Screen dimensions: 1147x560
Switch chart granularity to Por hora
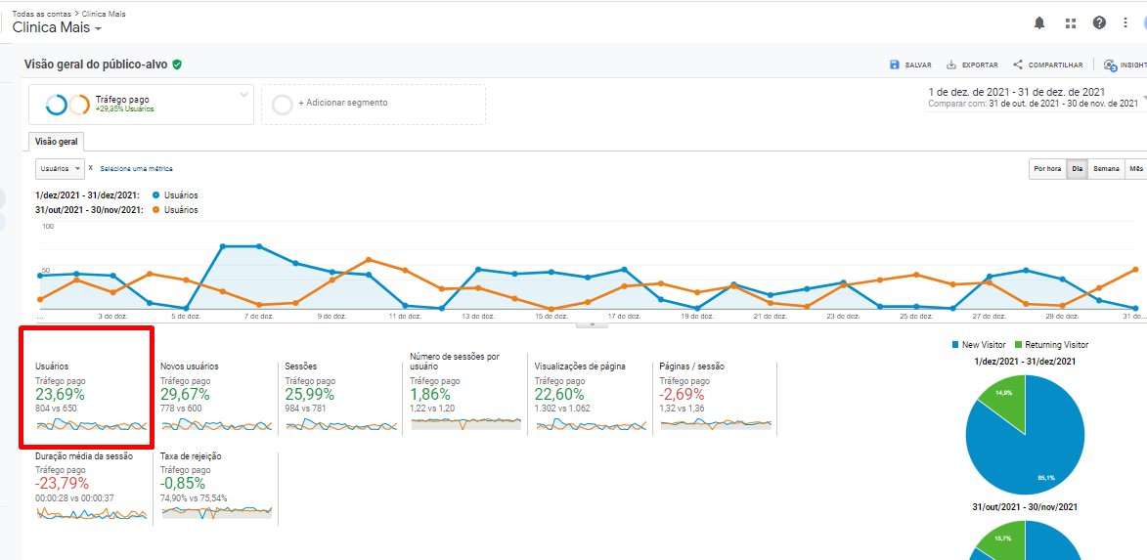pyautogui.click(x=1046, y=169)
